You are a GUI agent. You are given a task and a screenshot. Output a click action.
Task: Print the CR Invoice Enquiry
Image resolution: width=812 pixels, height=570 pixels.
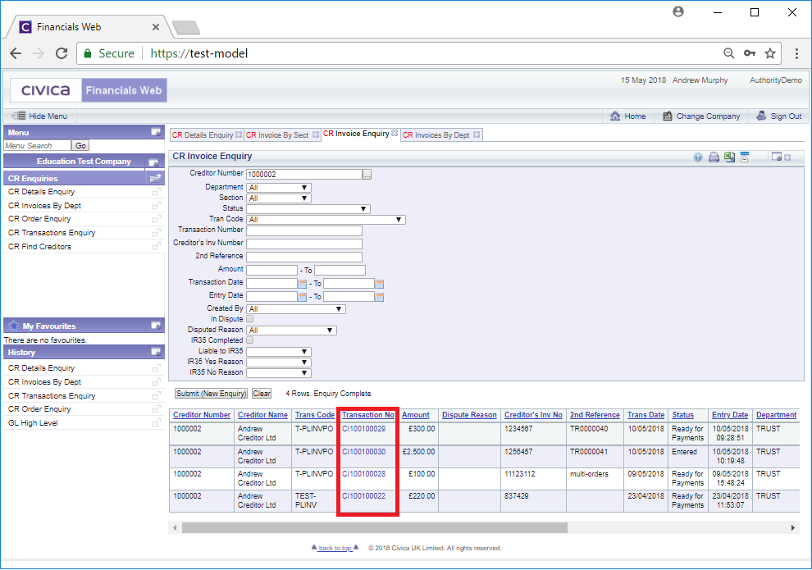click(x=714, y=157)
